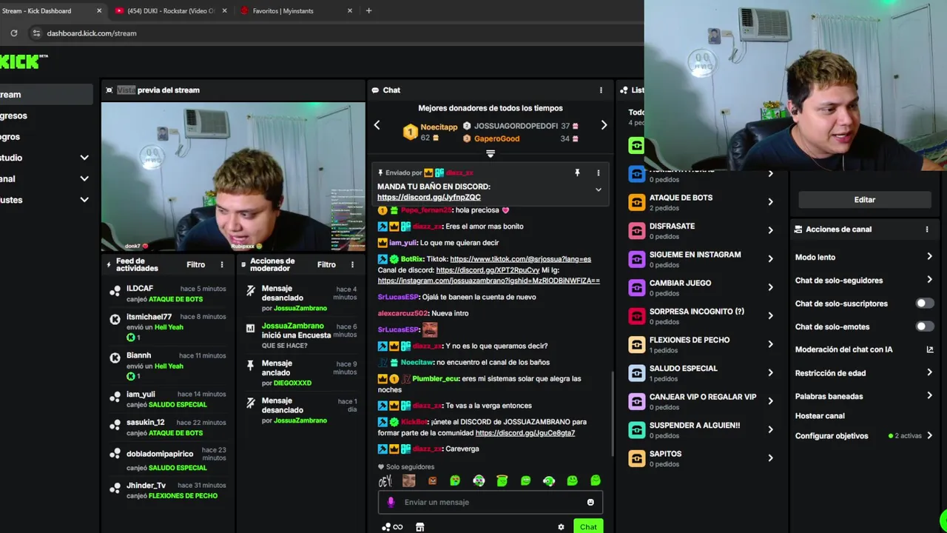Screen dimensions: 947x533
Task: Click the green Chat send button
Action: (x=588, y=526)
